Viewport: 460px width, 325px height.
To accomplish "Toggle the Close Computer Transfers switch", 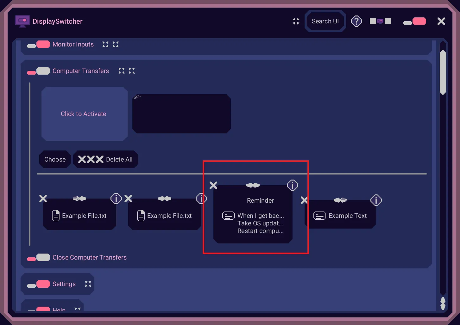I will click(39, 257).
